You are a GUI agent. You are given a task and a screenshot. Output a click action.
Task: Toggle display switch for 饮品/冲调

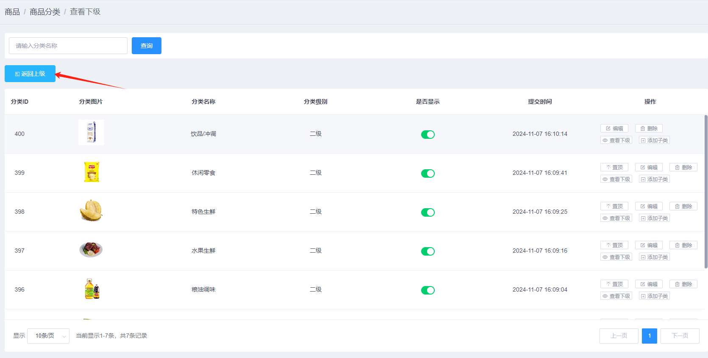pos(428,135)
